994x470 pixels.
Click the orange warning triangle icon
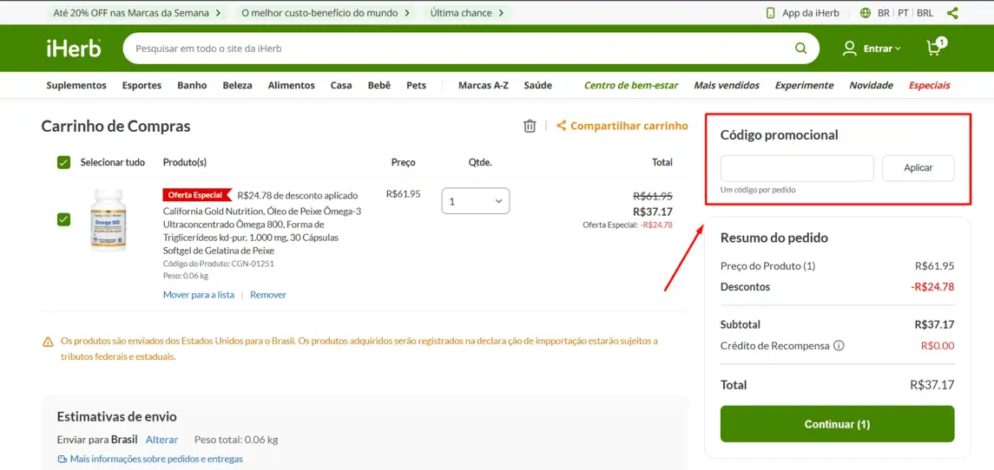(48, 342)
